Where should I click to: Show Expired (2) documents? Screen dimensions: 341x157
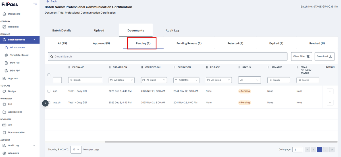coord(276,43)
